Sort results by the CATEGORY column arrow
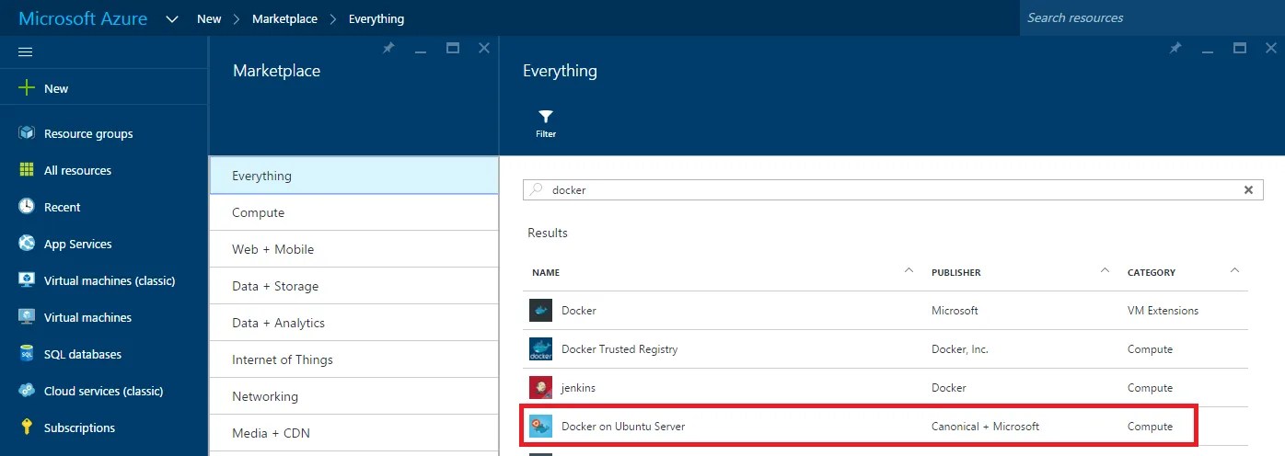The image size is (1285, 456). coord(1234,270)
